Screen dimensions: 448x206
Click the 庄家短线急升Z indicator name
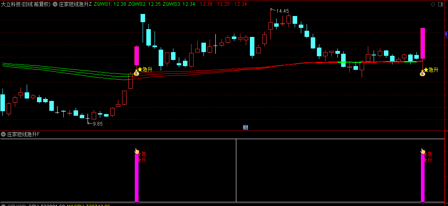point(76,4)
